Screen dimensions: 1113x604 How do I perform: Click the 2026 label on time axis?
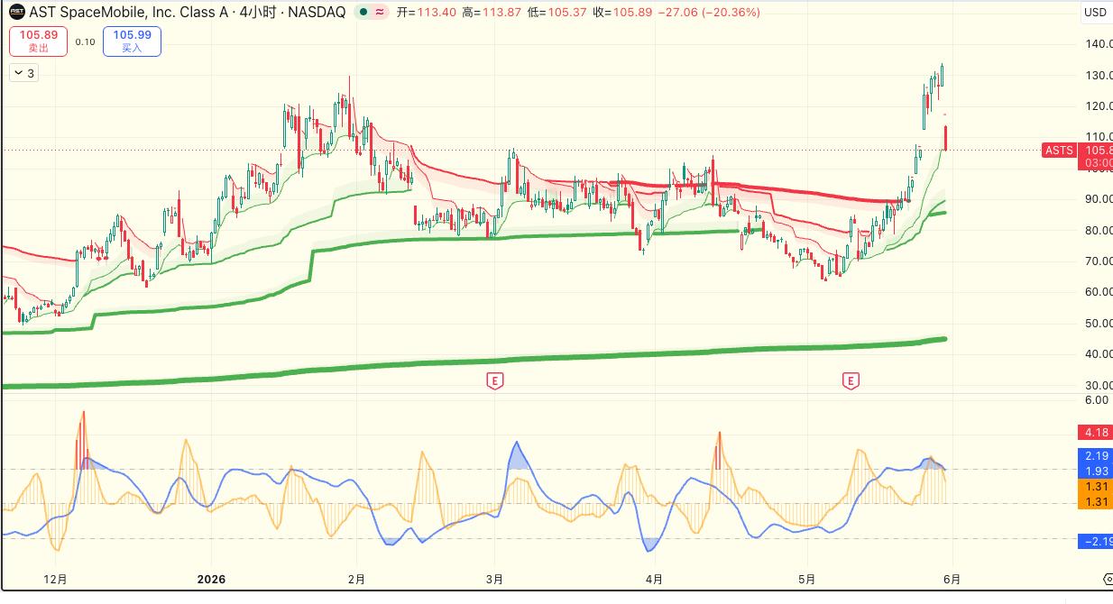[211, 579]
